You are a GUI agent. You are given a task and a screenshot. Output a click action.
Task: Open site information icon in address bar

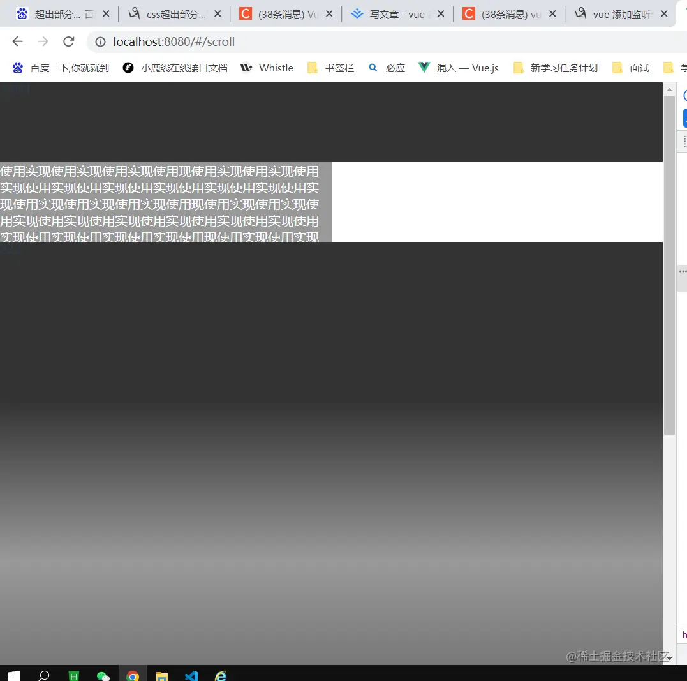(x=100, y=41)
